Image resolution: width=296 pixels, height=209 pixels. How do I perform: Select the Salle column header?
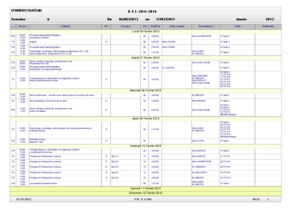[x=237, y=27]
